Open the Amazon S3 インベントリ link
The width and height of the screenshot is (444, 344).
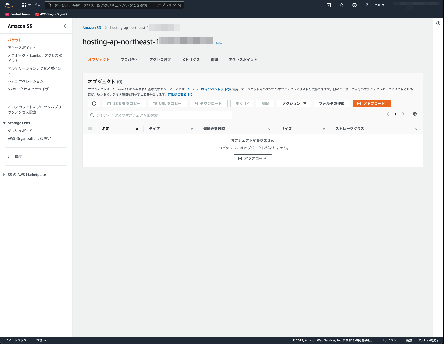click(205, 89)
